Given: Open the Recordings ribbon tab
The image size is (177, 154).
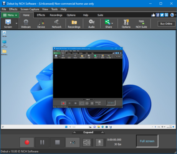Looking at the screenshot, I should tap(56, 15).
